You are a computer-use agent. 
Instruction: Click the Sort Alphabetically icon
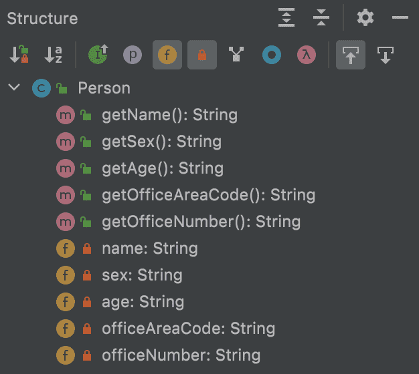pyautogui.click(x=54, y=55)
